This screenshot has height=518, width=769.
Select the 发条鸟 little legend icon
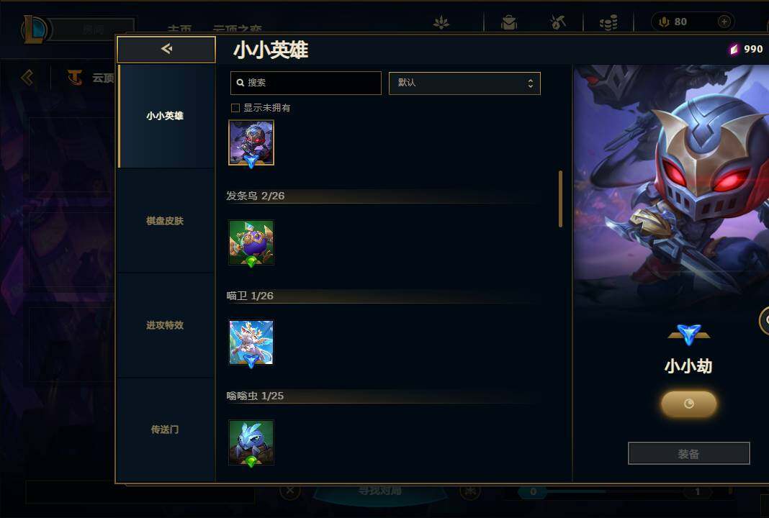pos(251,242)
